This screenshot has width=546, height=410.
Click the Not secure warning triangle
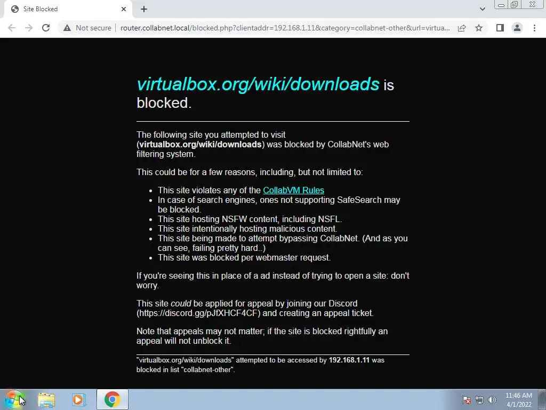tap(67, 28)
